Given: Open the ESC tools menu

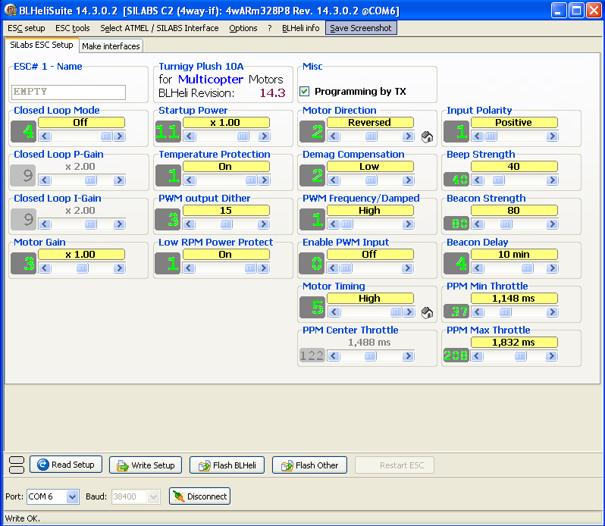Looking at the screenshot, I should [73, 28].
